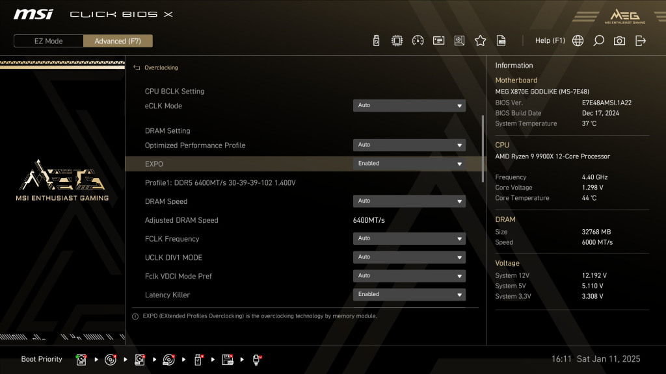Image resolution: width=666 pixels, height=374 pixels.
Task: Click the info icon beside EXPO description
Action: point(135,316)
